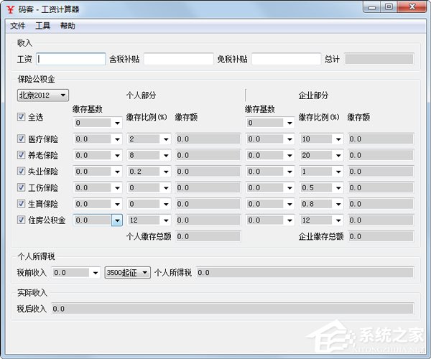Open 养老保险 enterprise ratio dropdown showing 20

point(338,155)
